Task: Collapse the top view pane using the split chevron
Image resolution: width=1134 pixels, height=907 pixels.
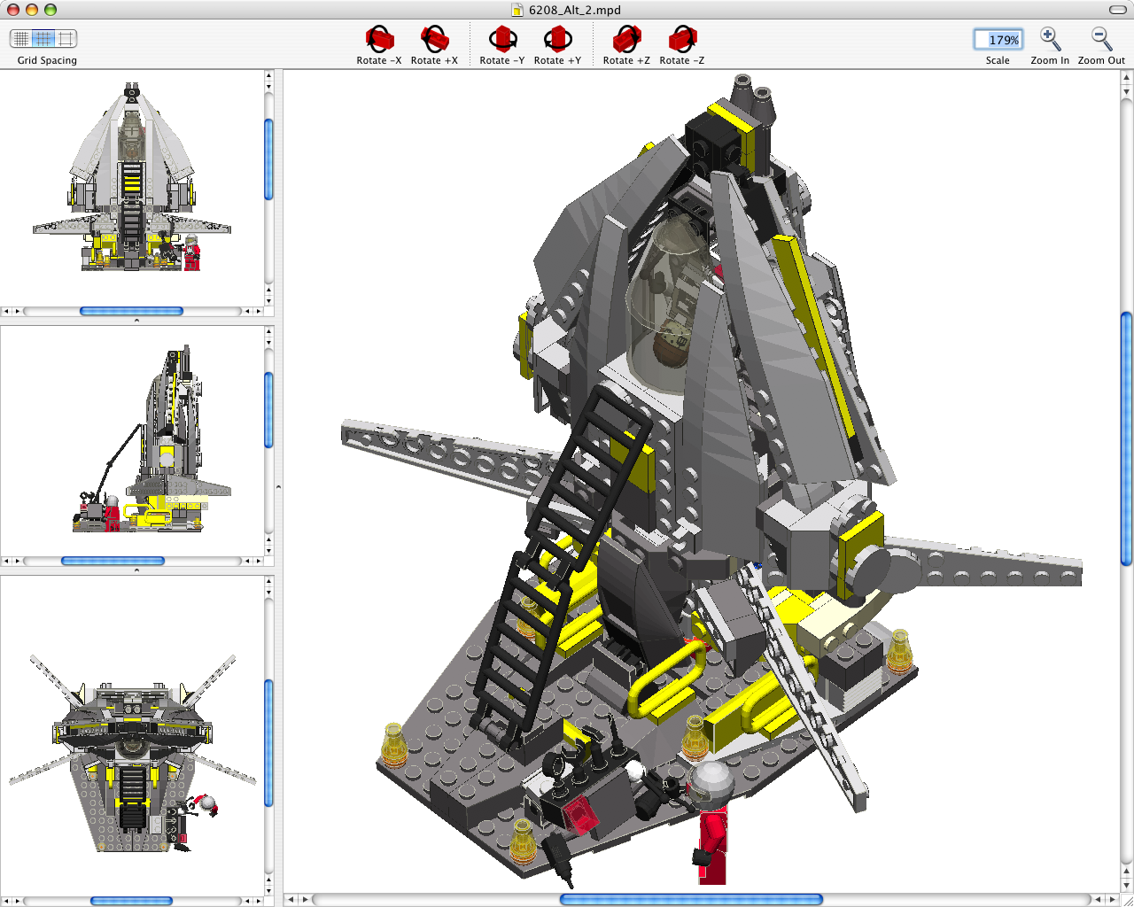Action: (136, 321)
